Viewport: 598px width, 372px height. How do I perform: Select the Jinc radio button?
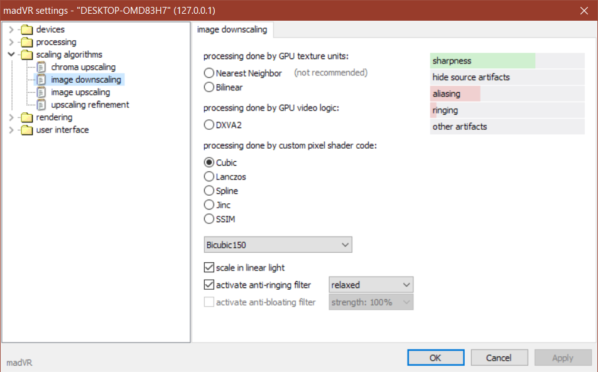(x=209, y=205)
